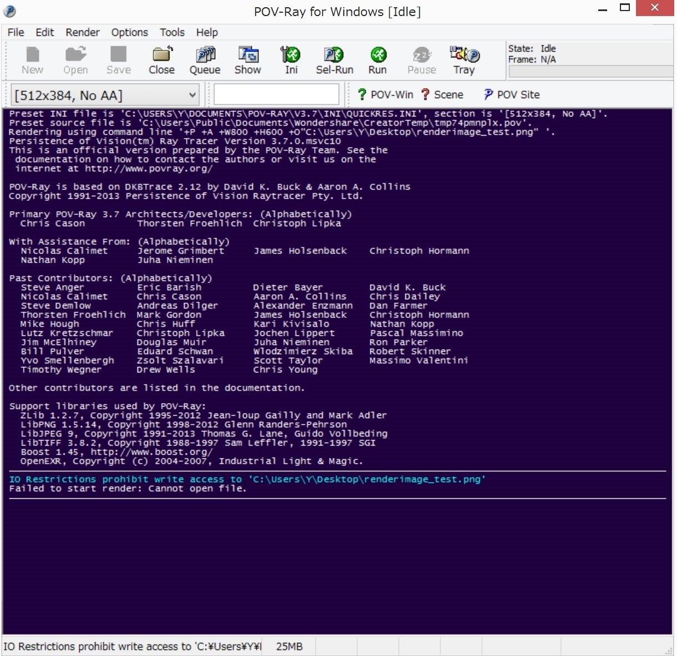Click the Save toolbar icon
Screen dimensions: 677x656
[119, 60]
